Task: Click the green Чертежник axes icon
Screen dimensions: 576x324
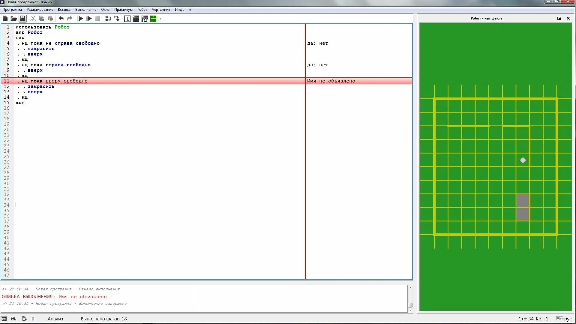Action: pos(153,19)
